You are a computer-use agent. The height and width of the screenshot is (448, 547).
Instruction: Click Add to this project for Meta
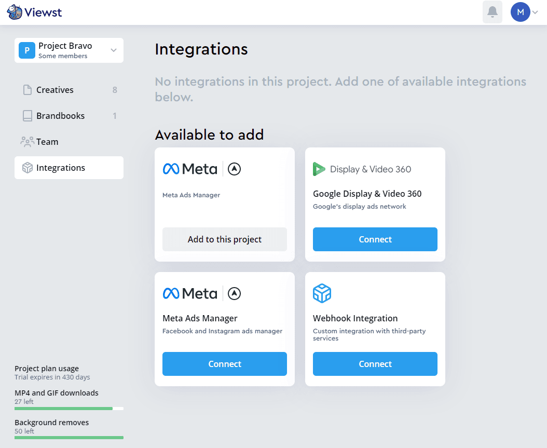tap(224, 239)
